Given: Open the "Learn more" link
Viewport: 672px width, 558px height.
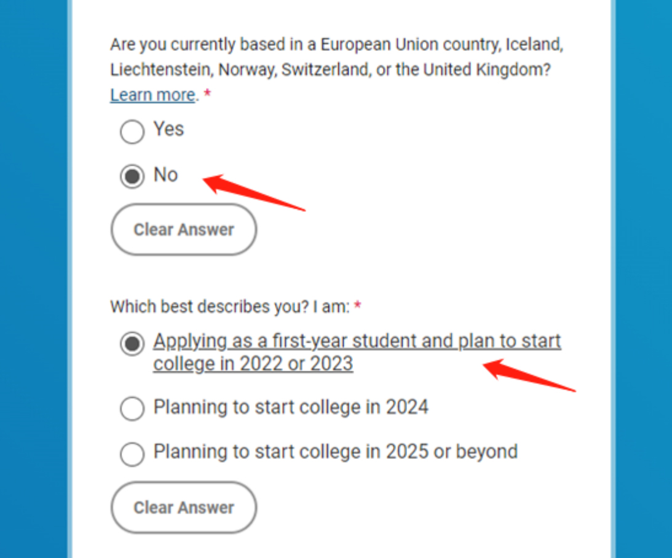Looking at the screenshot, I should click(152, 95).
